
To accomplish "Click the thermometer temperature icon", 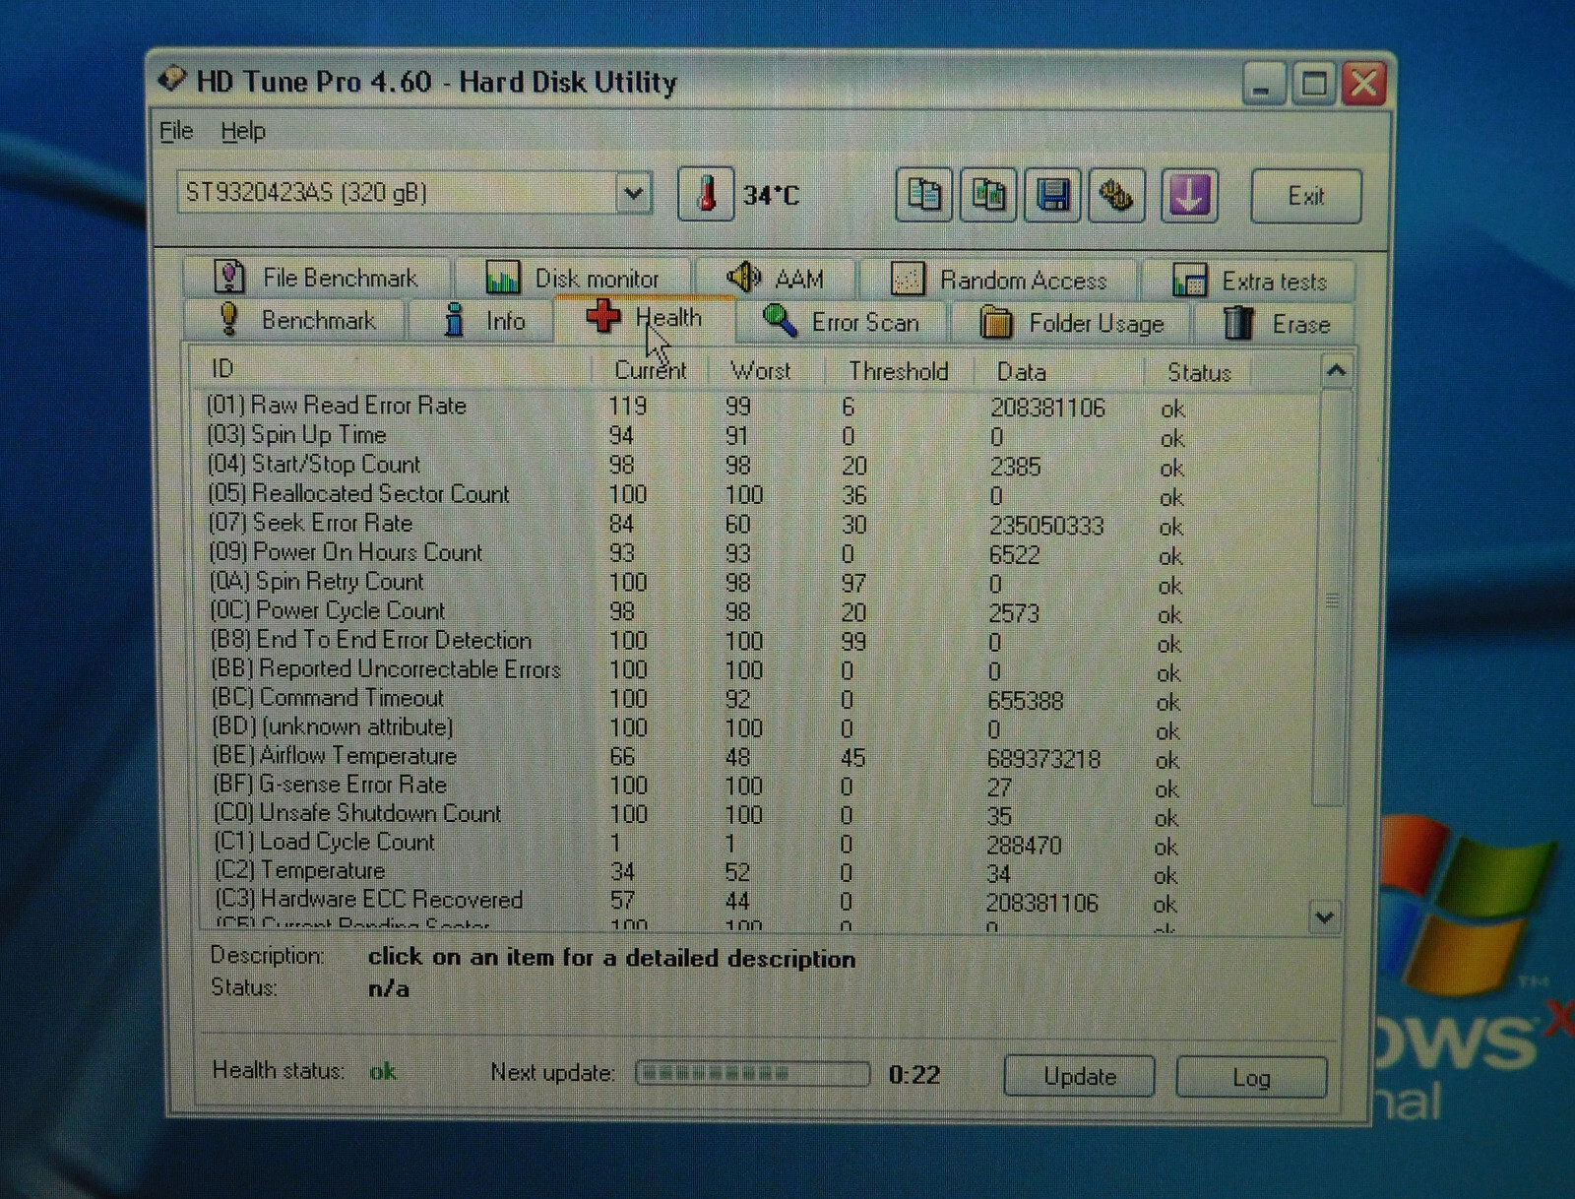I will tap(705, 194).
